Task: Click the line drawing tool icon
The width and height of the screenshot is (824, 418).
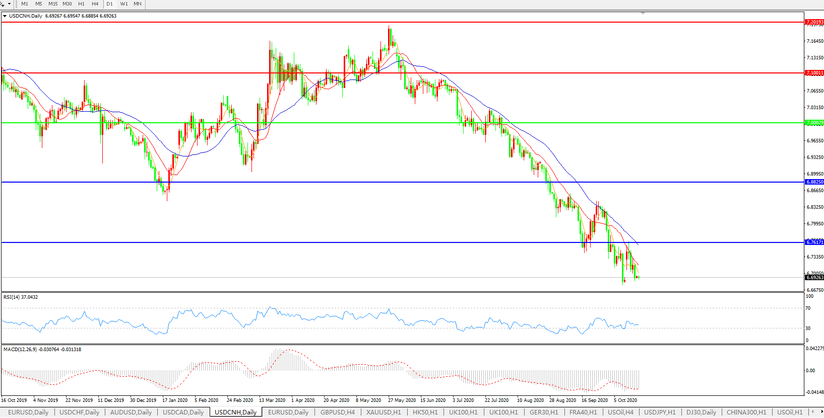Action: pyautogui.click(x=3, y=4)
